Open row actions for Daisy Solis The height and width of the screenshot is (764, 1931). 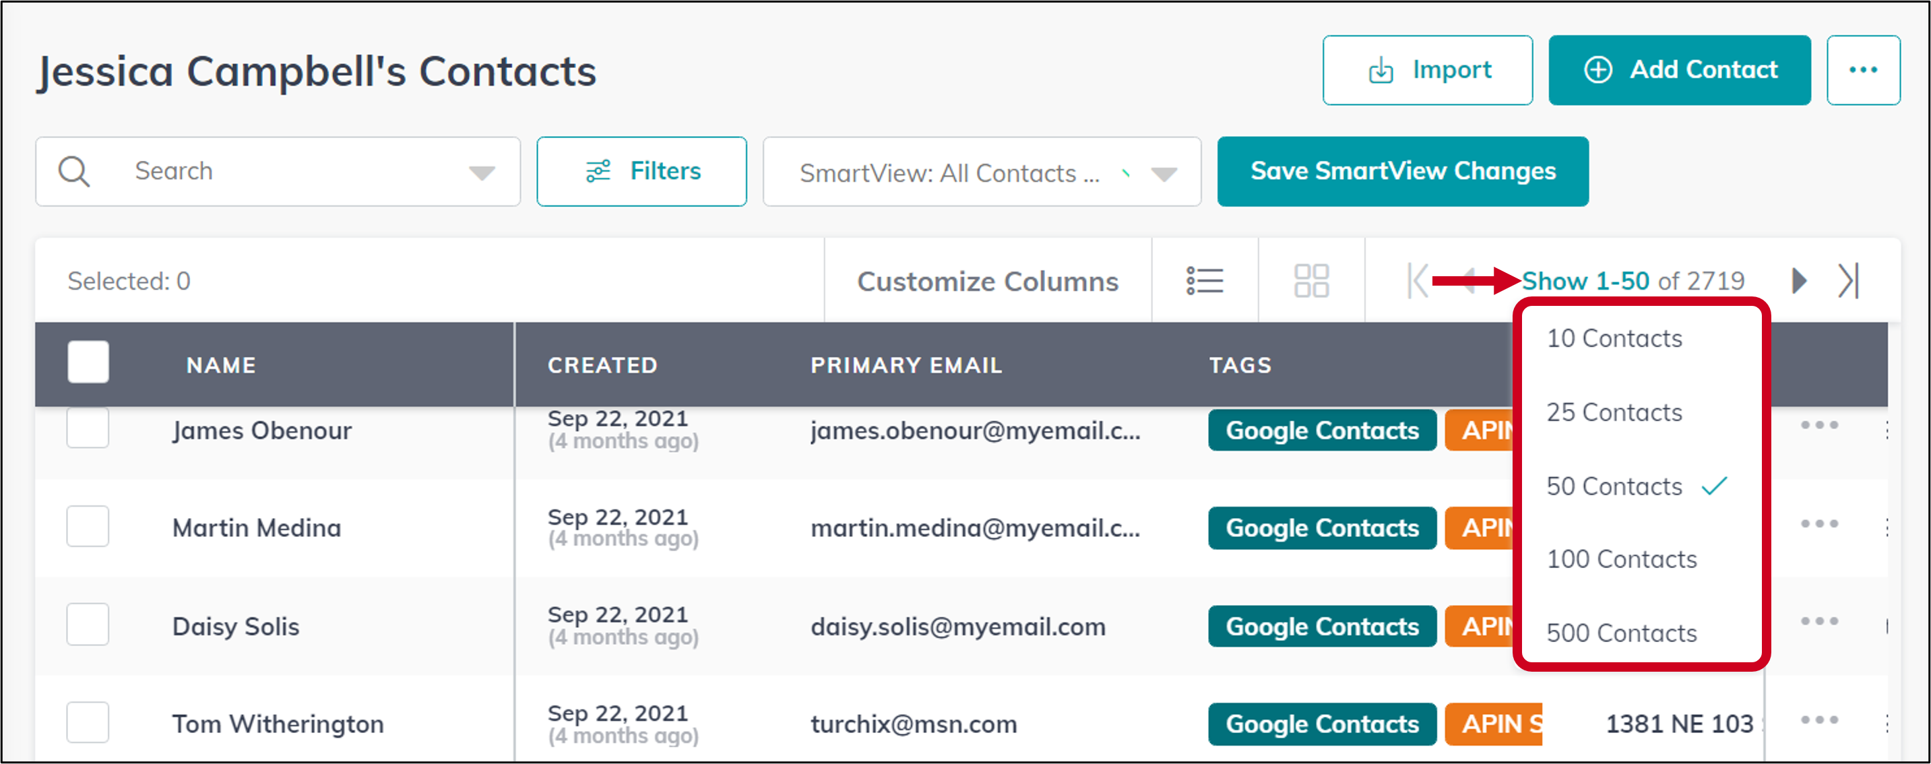pos(1820,620)
